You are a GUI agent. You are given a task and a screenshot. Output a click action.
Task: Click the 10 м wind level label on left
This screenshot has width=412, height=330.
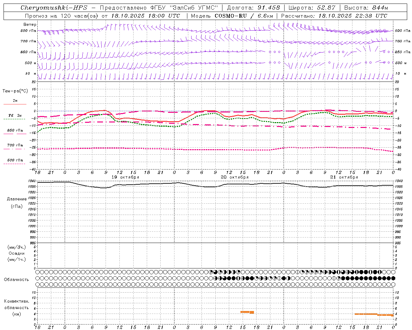pos(31,73)
